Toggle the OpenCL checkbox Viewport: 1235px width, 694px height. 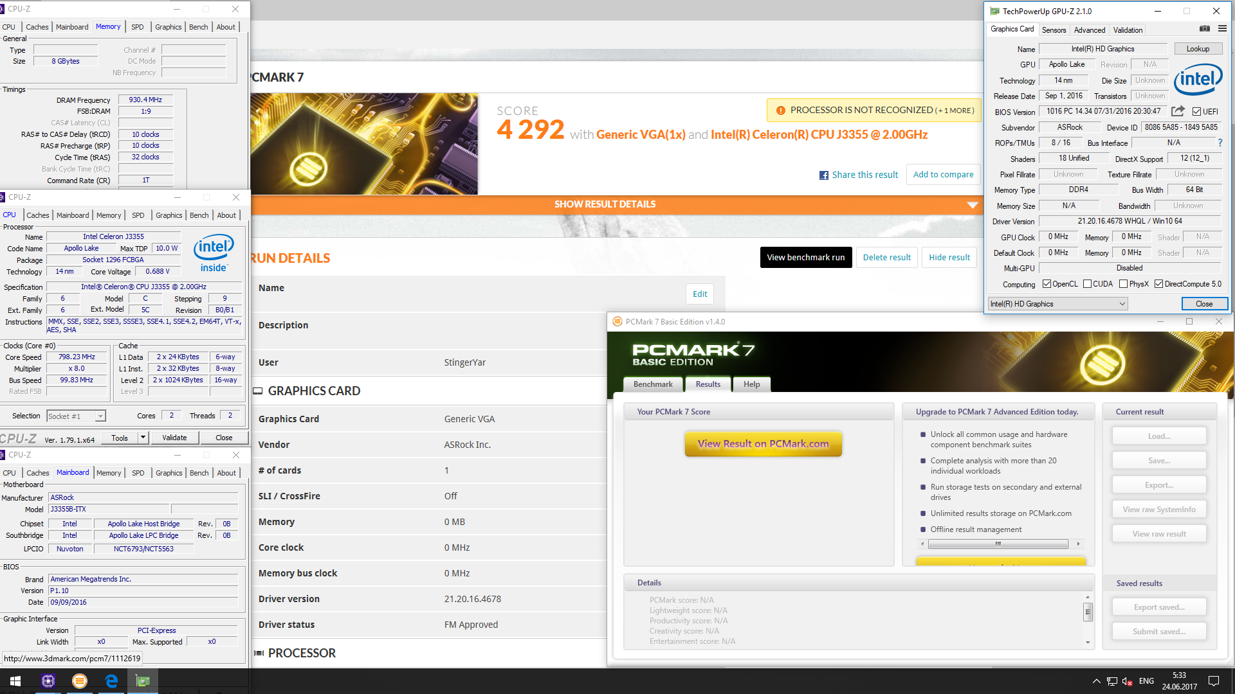tap(1047, 284)
